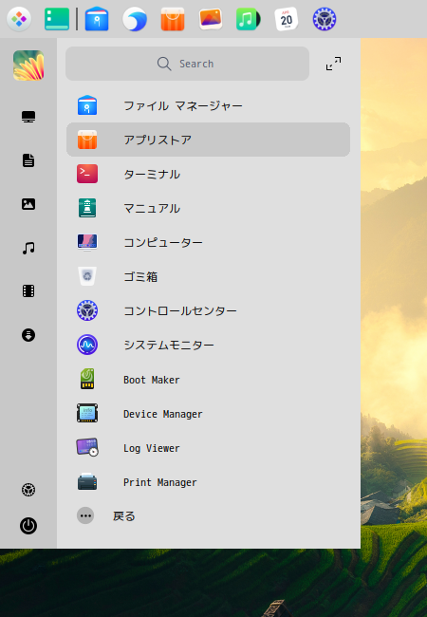427x617 pixels.
Task: Open システムモニター from the list
Action: [x=208, y=345]
